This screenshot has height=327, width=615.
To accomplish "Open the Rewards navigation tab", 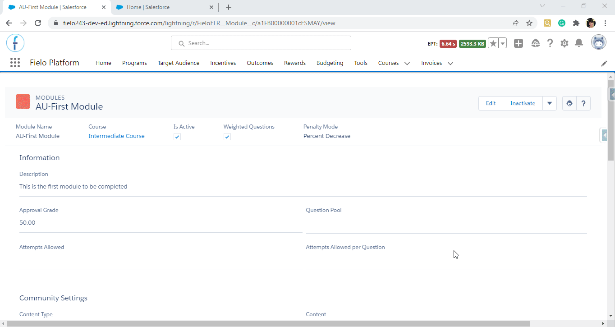I will (295, 63).
